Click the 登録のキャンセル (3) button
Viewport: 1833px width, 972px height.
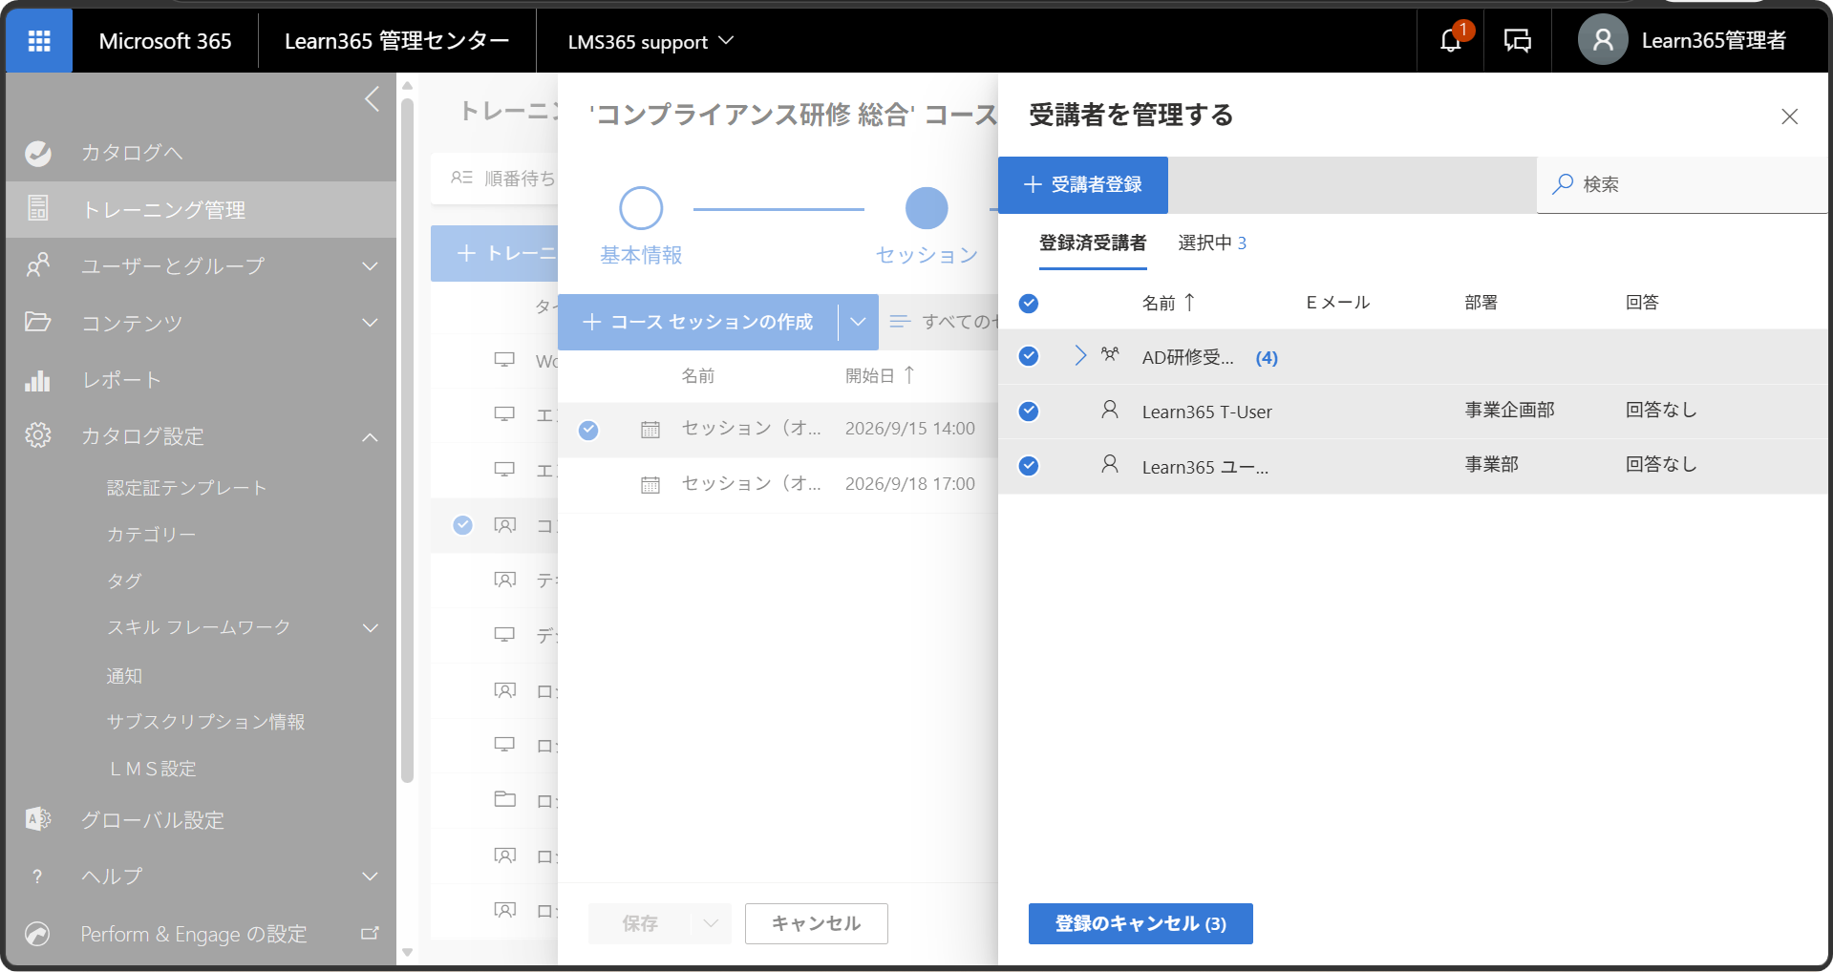coord(1140,923)
